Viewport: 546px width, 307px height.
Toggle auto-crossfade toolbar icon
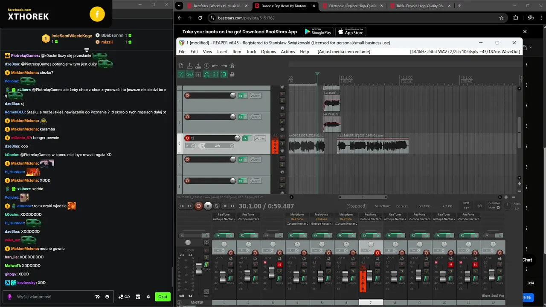point(181,74)
